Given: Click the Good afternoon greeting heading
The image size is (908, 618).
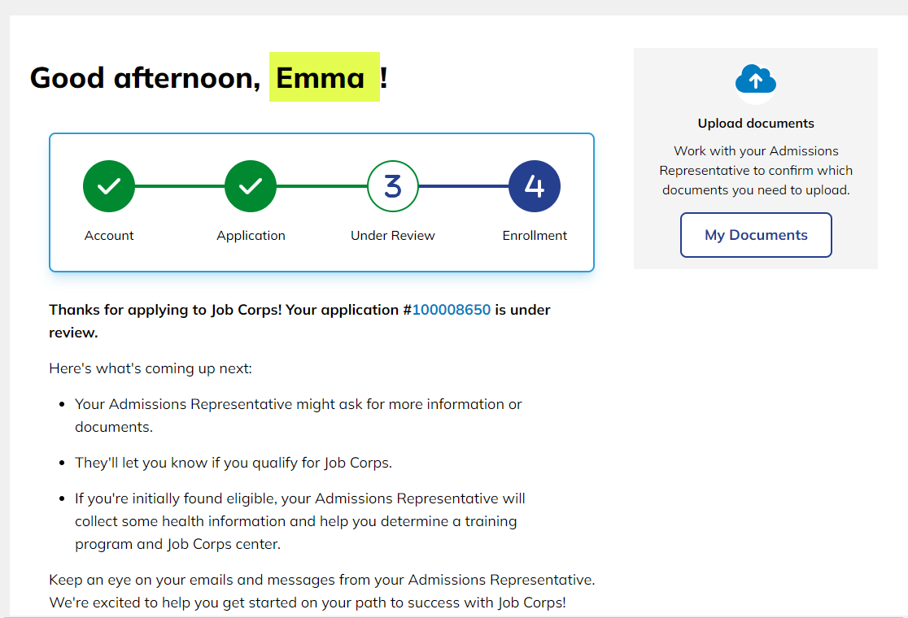Looking at the screenshot, I should 145,78.
